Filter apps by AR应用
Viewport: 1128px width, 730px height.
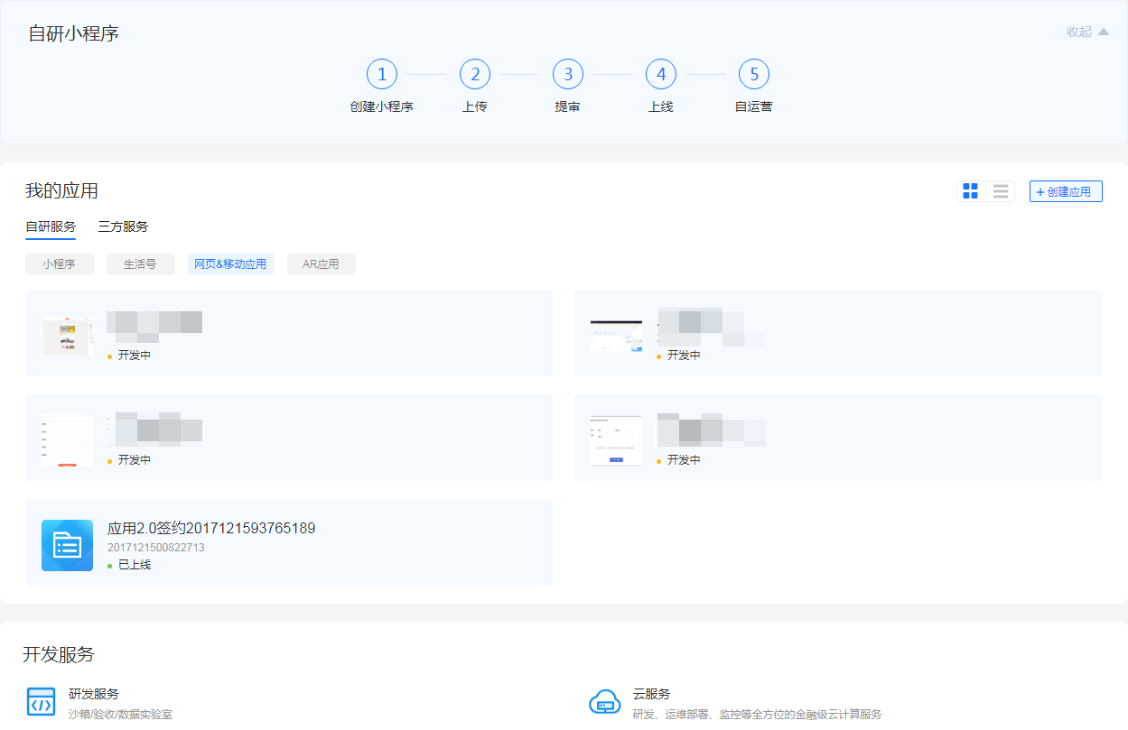point(321,264)
